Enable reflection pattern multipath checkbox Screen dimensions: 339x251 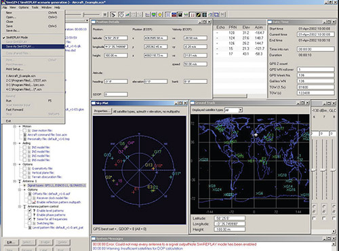(30, 202)
